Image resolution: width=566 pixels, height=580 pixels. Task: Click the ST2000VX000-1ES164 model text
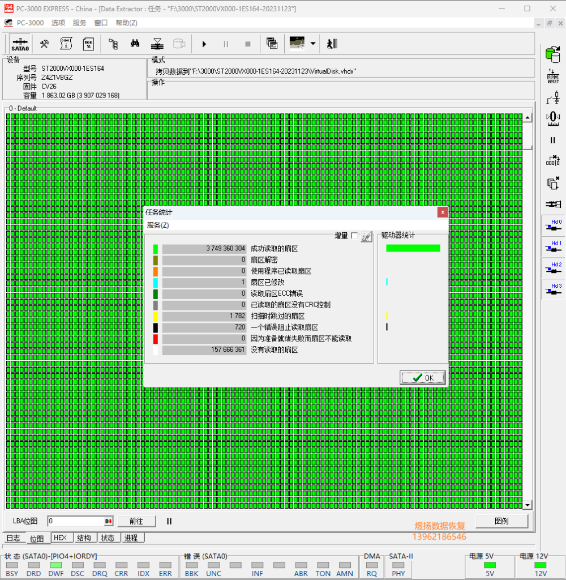[x=73, y=69]
